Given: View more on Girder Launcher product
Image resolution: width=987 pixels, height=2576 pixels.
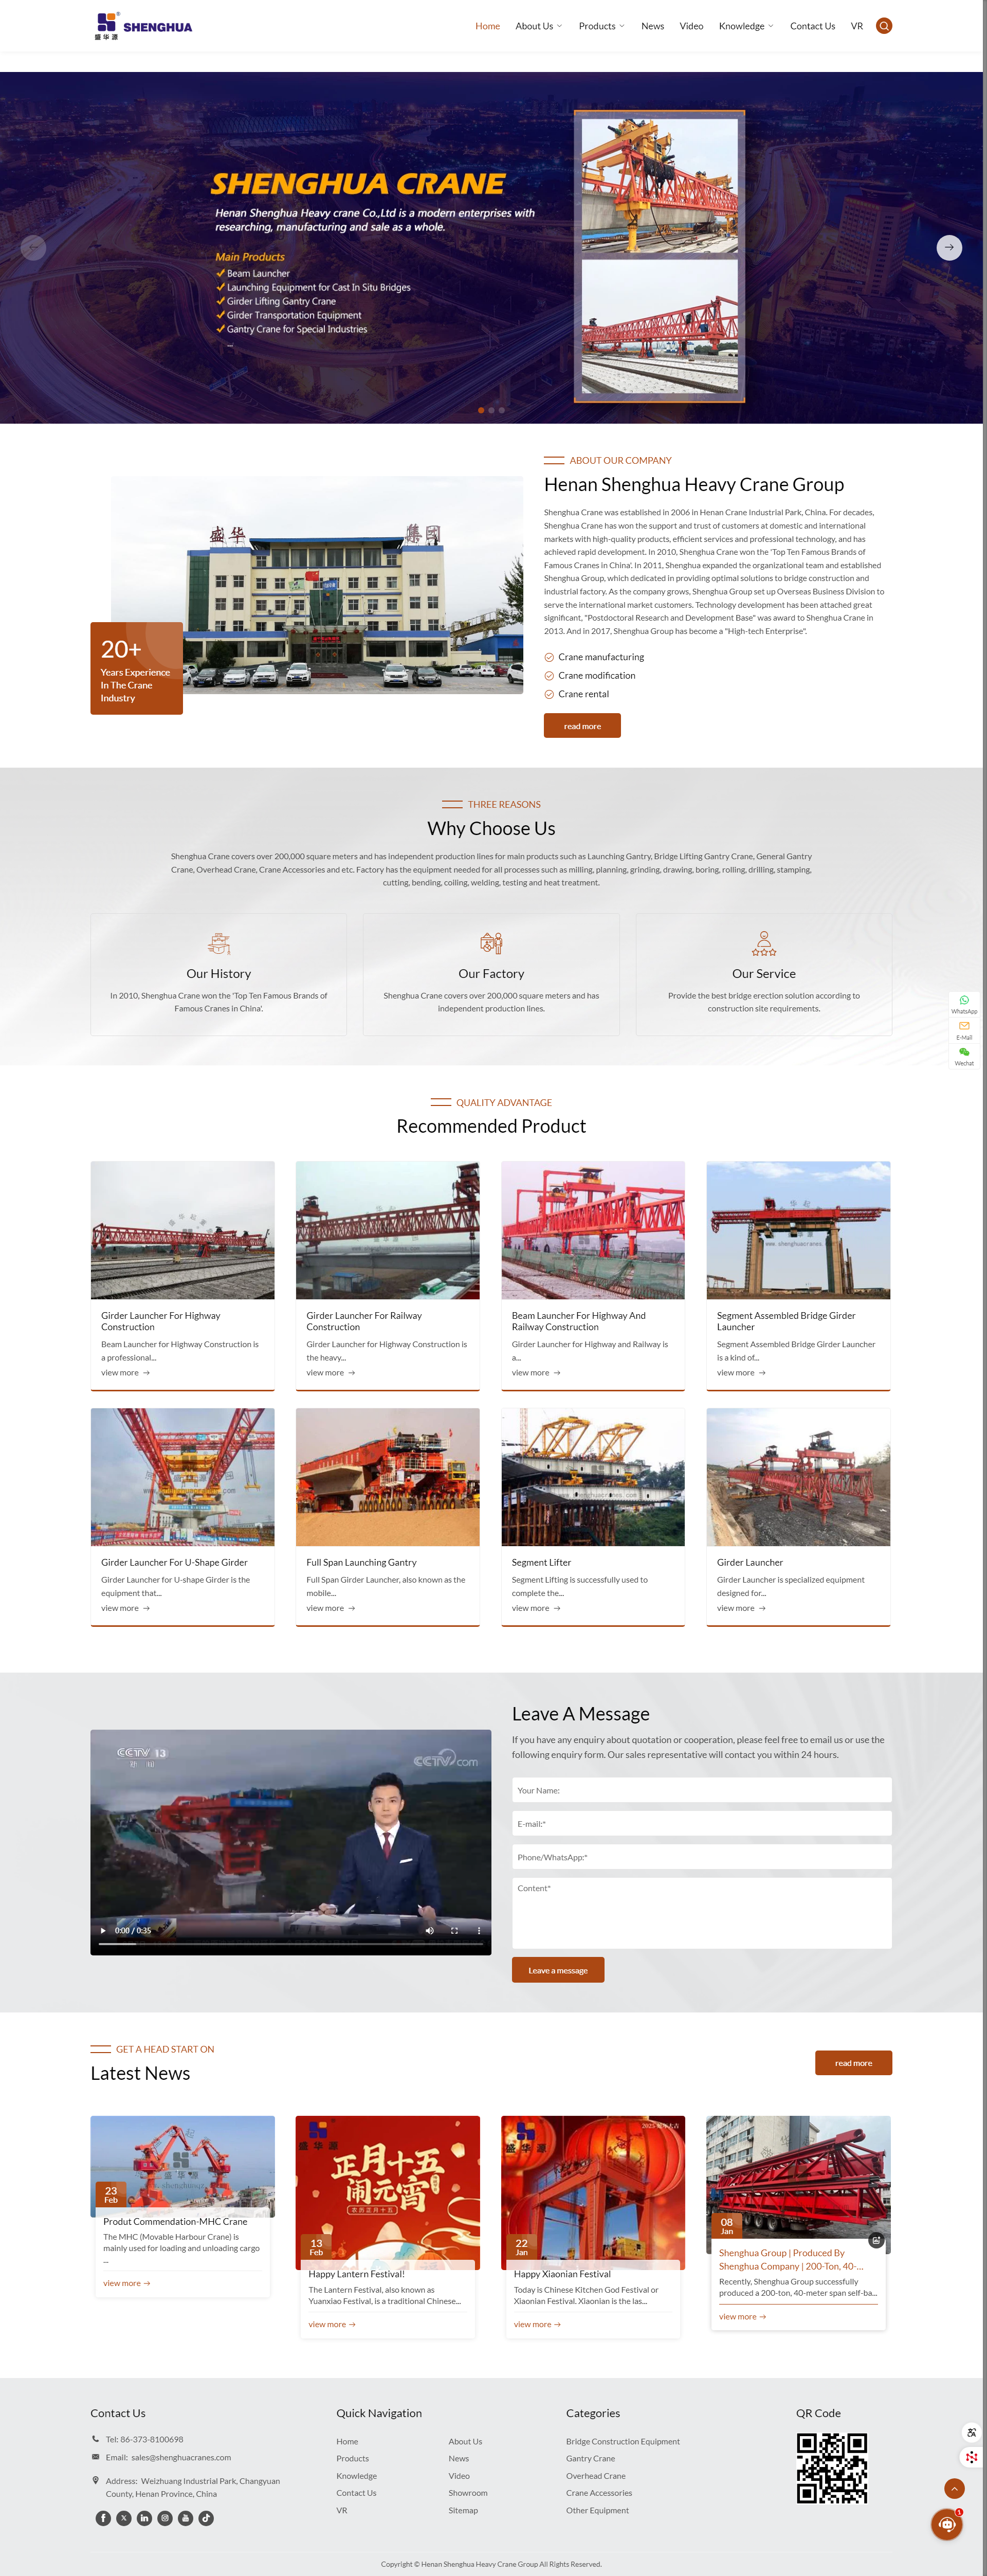Looking at the screenshot, I should point(741,1607).
